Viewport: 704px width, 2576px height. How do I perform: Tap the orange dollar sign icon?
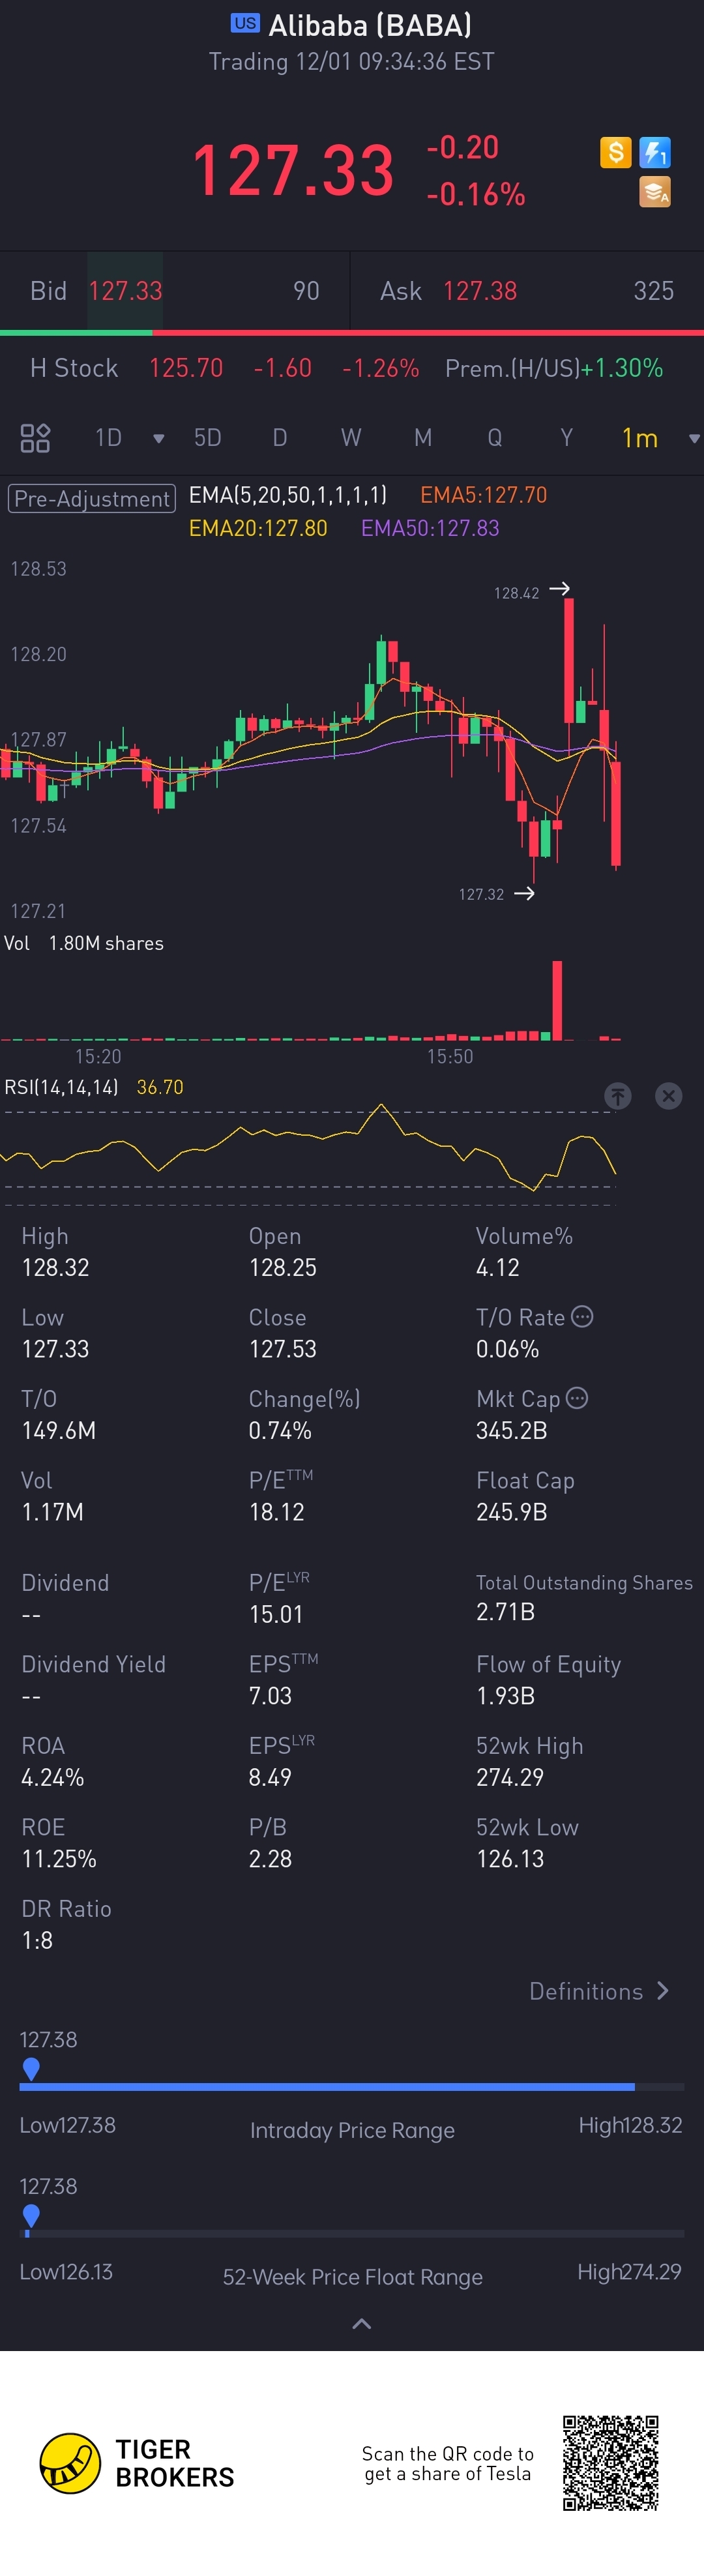coord(615,152)
